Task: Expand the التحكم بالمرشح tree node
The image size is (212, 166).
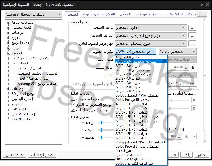Action: click(8, 43)
